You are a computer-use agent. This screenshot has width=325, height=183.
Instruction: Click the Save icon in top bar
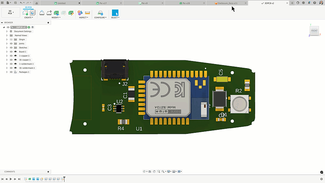coord(15,3)
